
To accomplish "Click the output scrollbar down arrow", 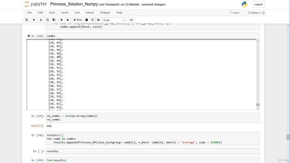I will pos(258,108).
